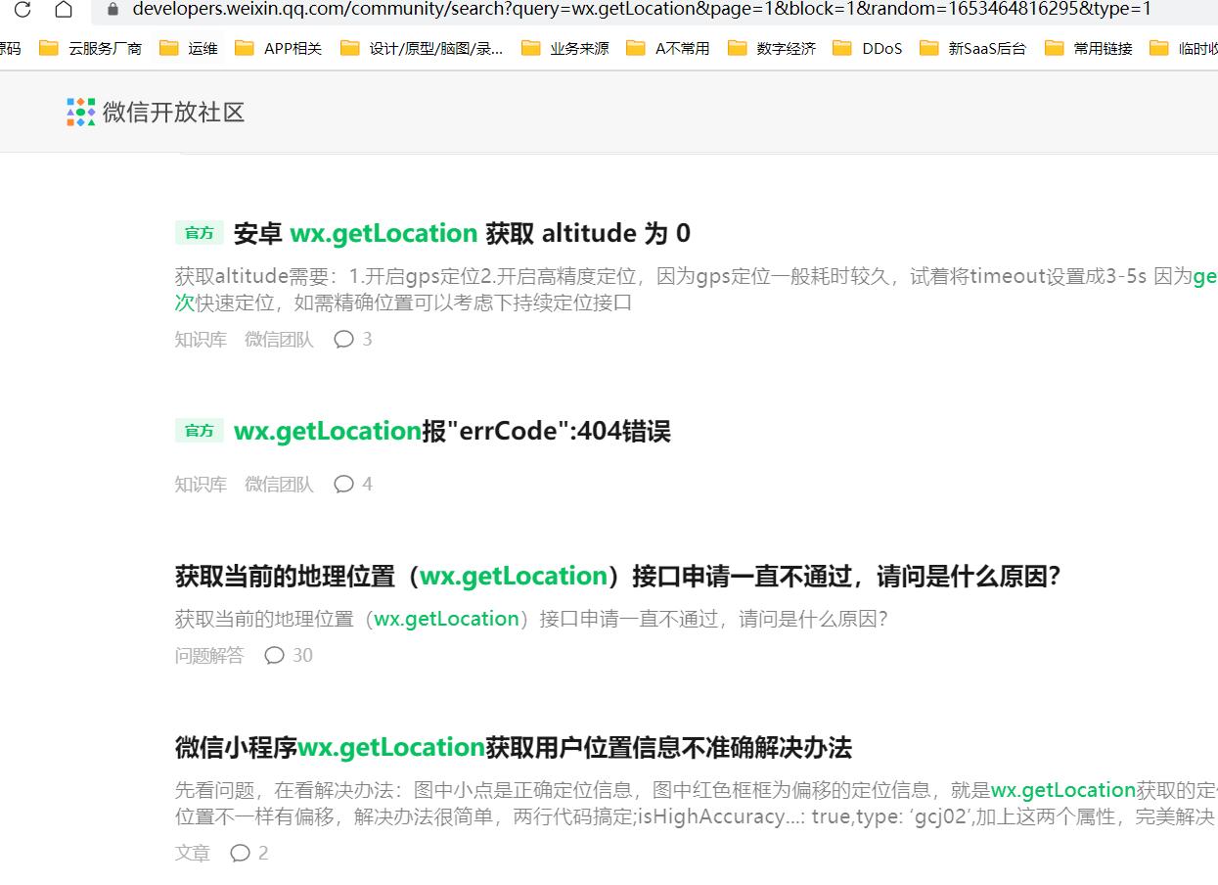Click 官方 badge on the altitude post

tap(200, 233)
